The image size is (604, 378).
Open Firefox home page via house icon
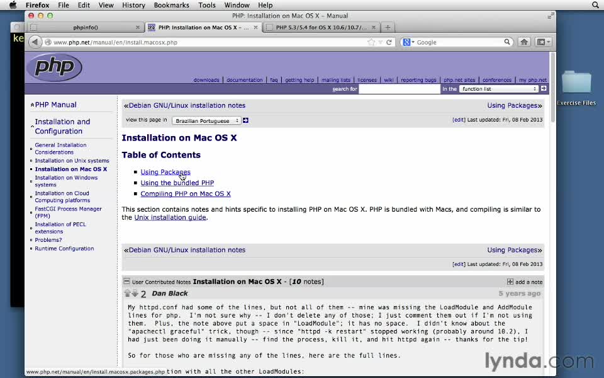coord(524,42)
